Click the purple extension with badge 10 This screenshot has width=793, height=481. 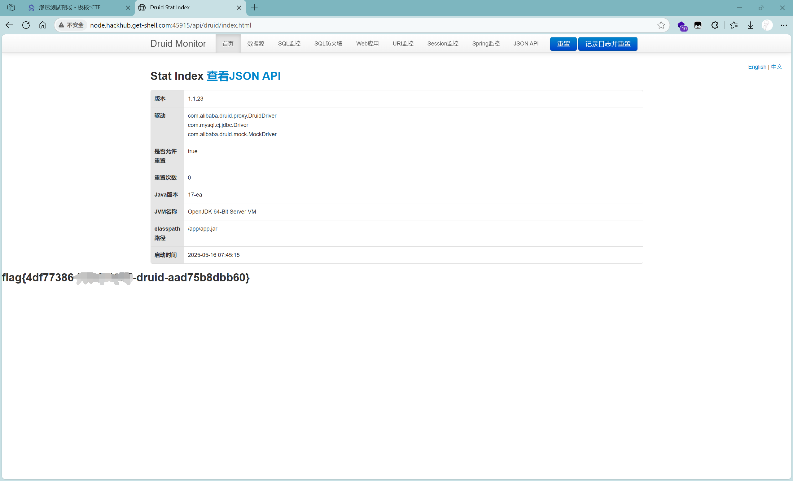click(x=681, y=25)
